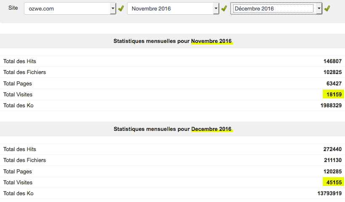Screen dimensions: 345x202
Task: Click Total des Hits value 272440
Action: pyautogui.click(x=332, y=149)
